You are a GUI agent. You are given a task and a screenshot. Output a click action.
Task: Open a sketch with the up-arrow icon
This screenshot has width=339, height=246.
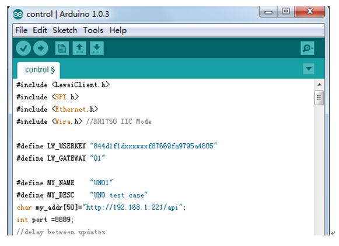pos(79,48)
